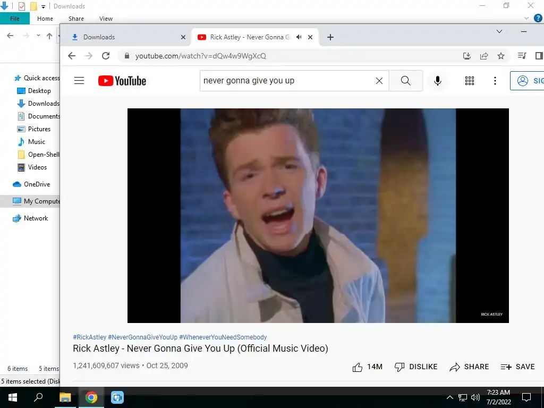Viewport: 544px width, 408px height.
Task: Open a new Chrome tab
Action: [x=330, y=37]
